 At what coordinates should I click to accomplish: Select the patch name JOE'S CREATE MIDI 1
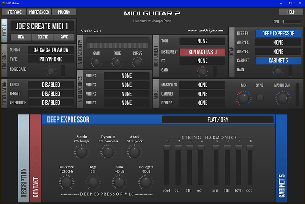42,26
